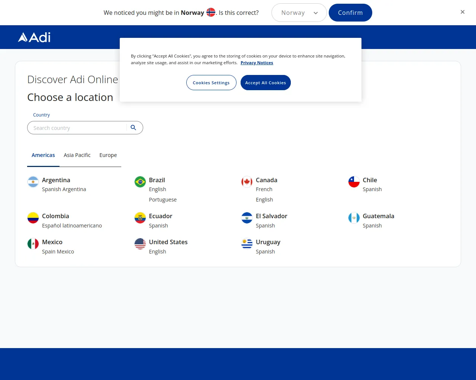Click the Canada country name
476x380 pixels.
pyautogui.click(x=267, y=180)
